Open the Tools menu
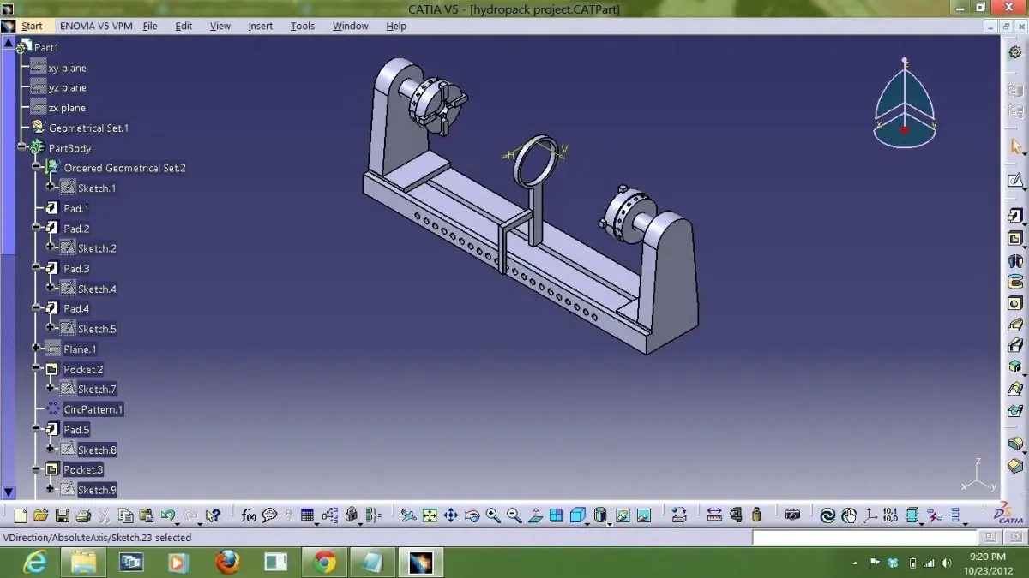 (x=302, y=26)
